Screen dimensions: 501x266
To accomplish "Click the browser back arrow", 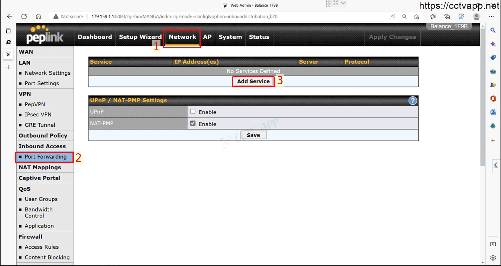I will point(10,17).
